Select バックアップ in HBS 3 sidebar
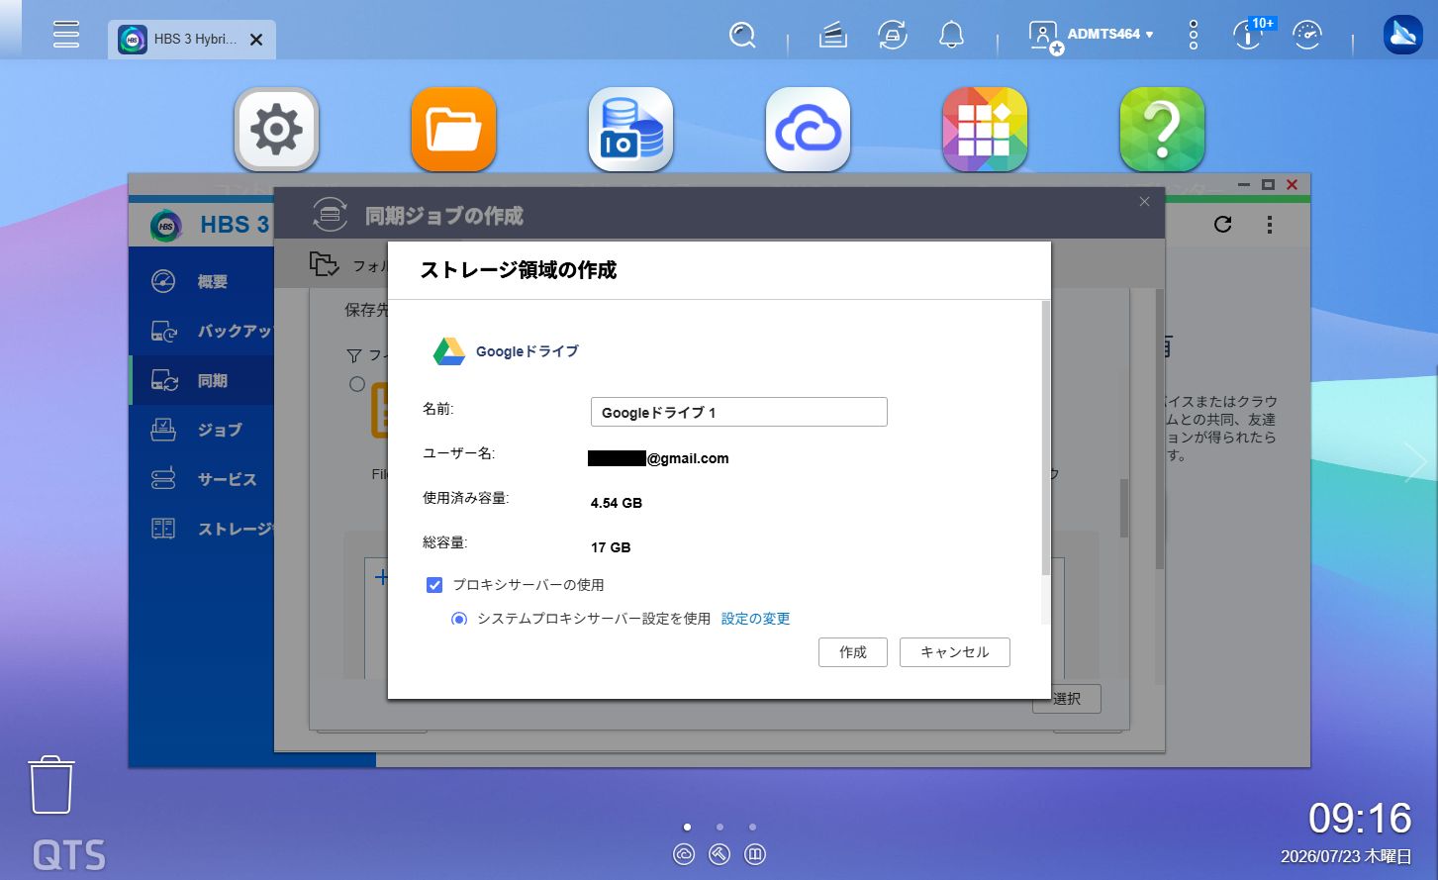 pyautogui.click(x=202, y=331)
